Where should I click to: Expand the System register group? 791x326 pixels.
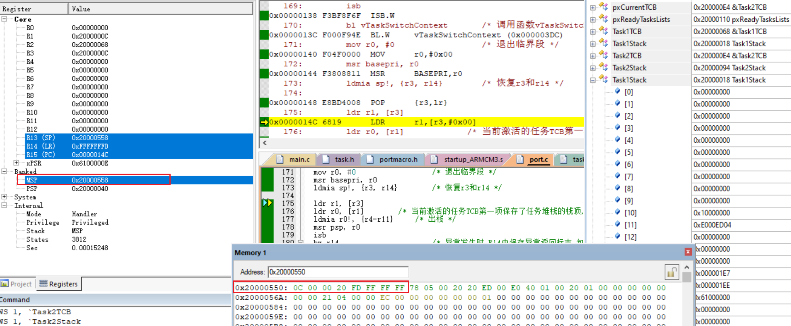4,197
